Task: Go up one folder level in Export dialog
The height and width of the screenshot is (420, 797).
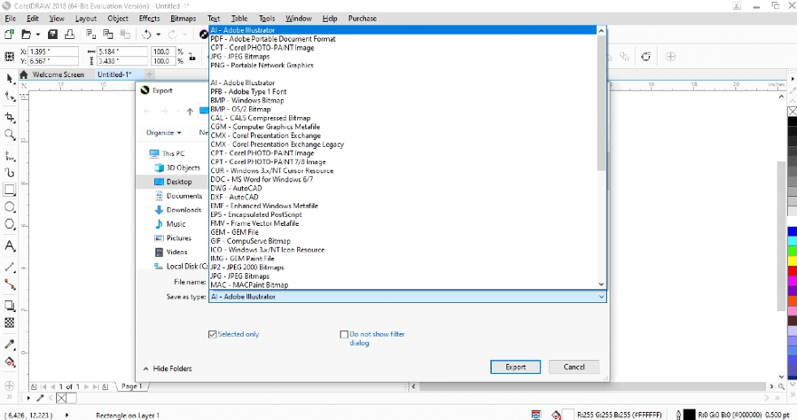Action: pos(190,112)
